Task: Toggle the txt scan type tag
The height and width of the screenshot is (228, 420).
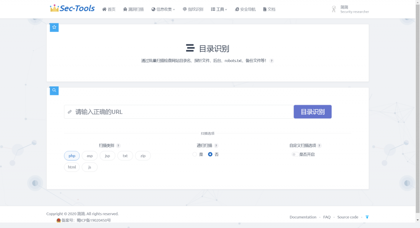Action: pyautogui.click(x=125, y=156)
